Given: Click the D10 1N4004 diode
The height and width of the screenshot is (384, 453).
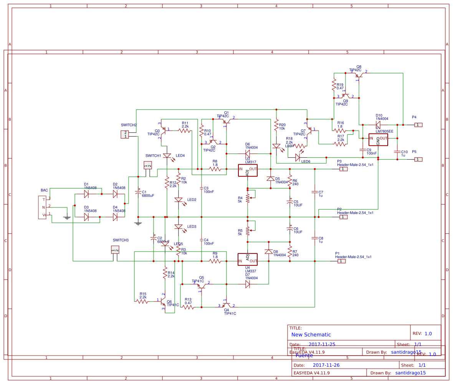Looking at the screenshot, I should [378, 125].
